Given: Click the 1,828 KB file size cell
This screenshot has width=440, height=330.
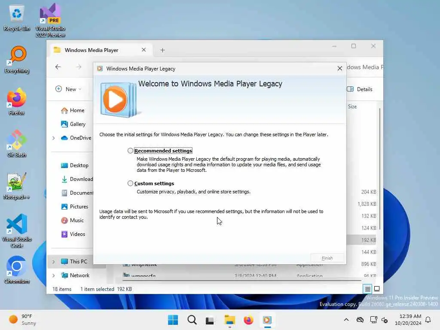Looking at the screenshot, I should tap(367, 204).
